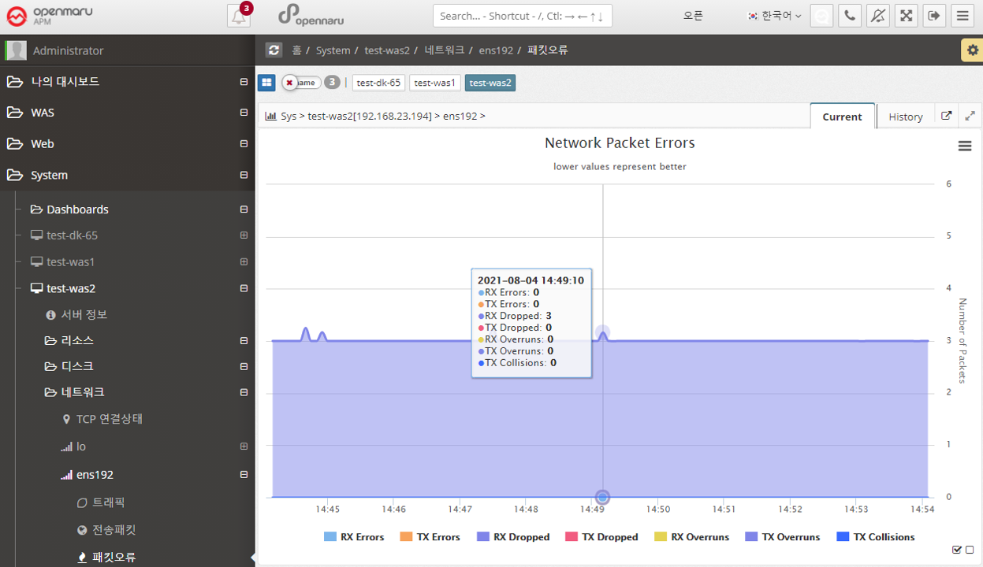Expand the test-was1 tree node
Screen dimensions: 983x567
[244, 261]
